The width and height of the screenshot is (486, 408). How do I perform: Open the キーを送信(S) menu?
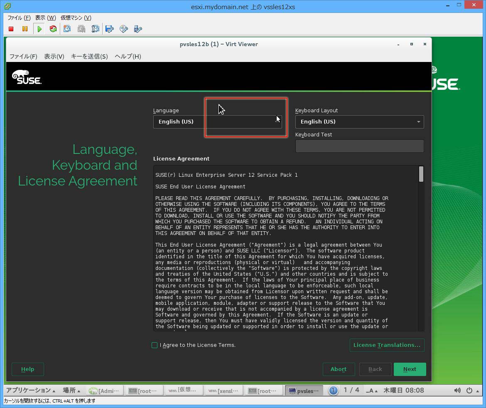click(89, 57)
